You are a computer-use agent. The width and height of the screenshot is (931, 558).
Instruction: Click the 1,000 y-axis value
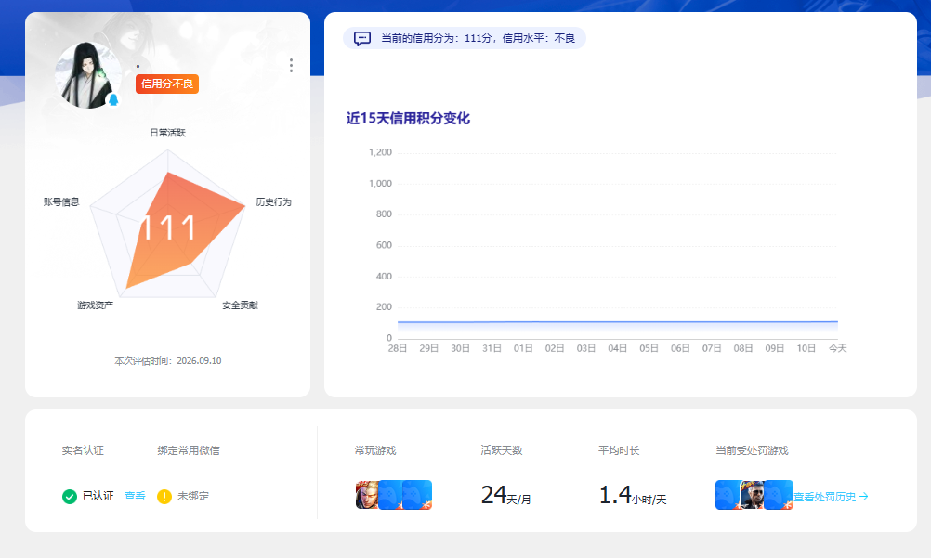click(x=380, y=184)
